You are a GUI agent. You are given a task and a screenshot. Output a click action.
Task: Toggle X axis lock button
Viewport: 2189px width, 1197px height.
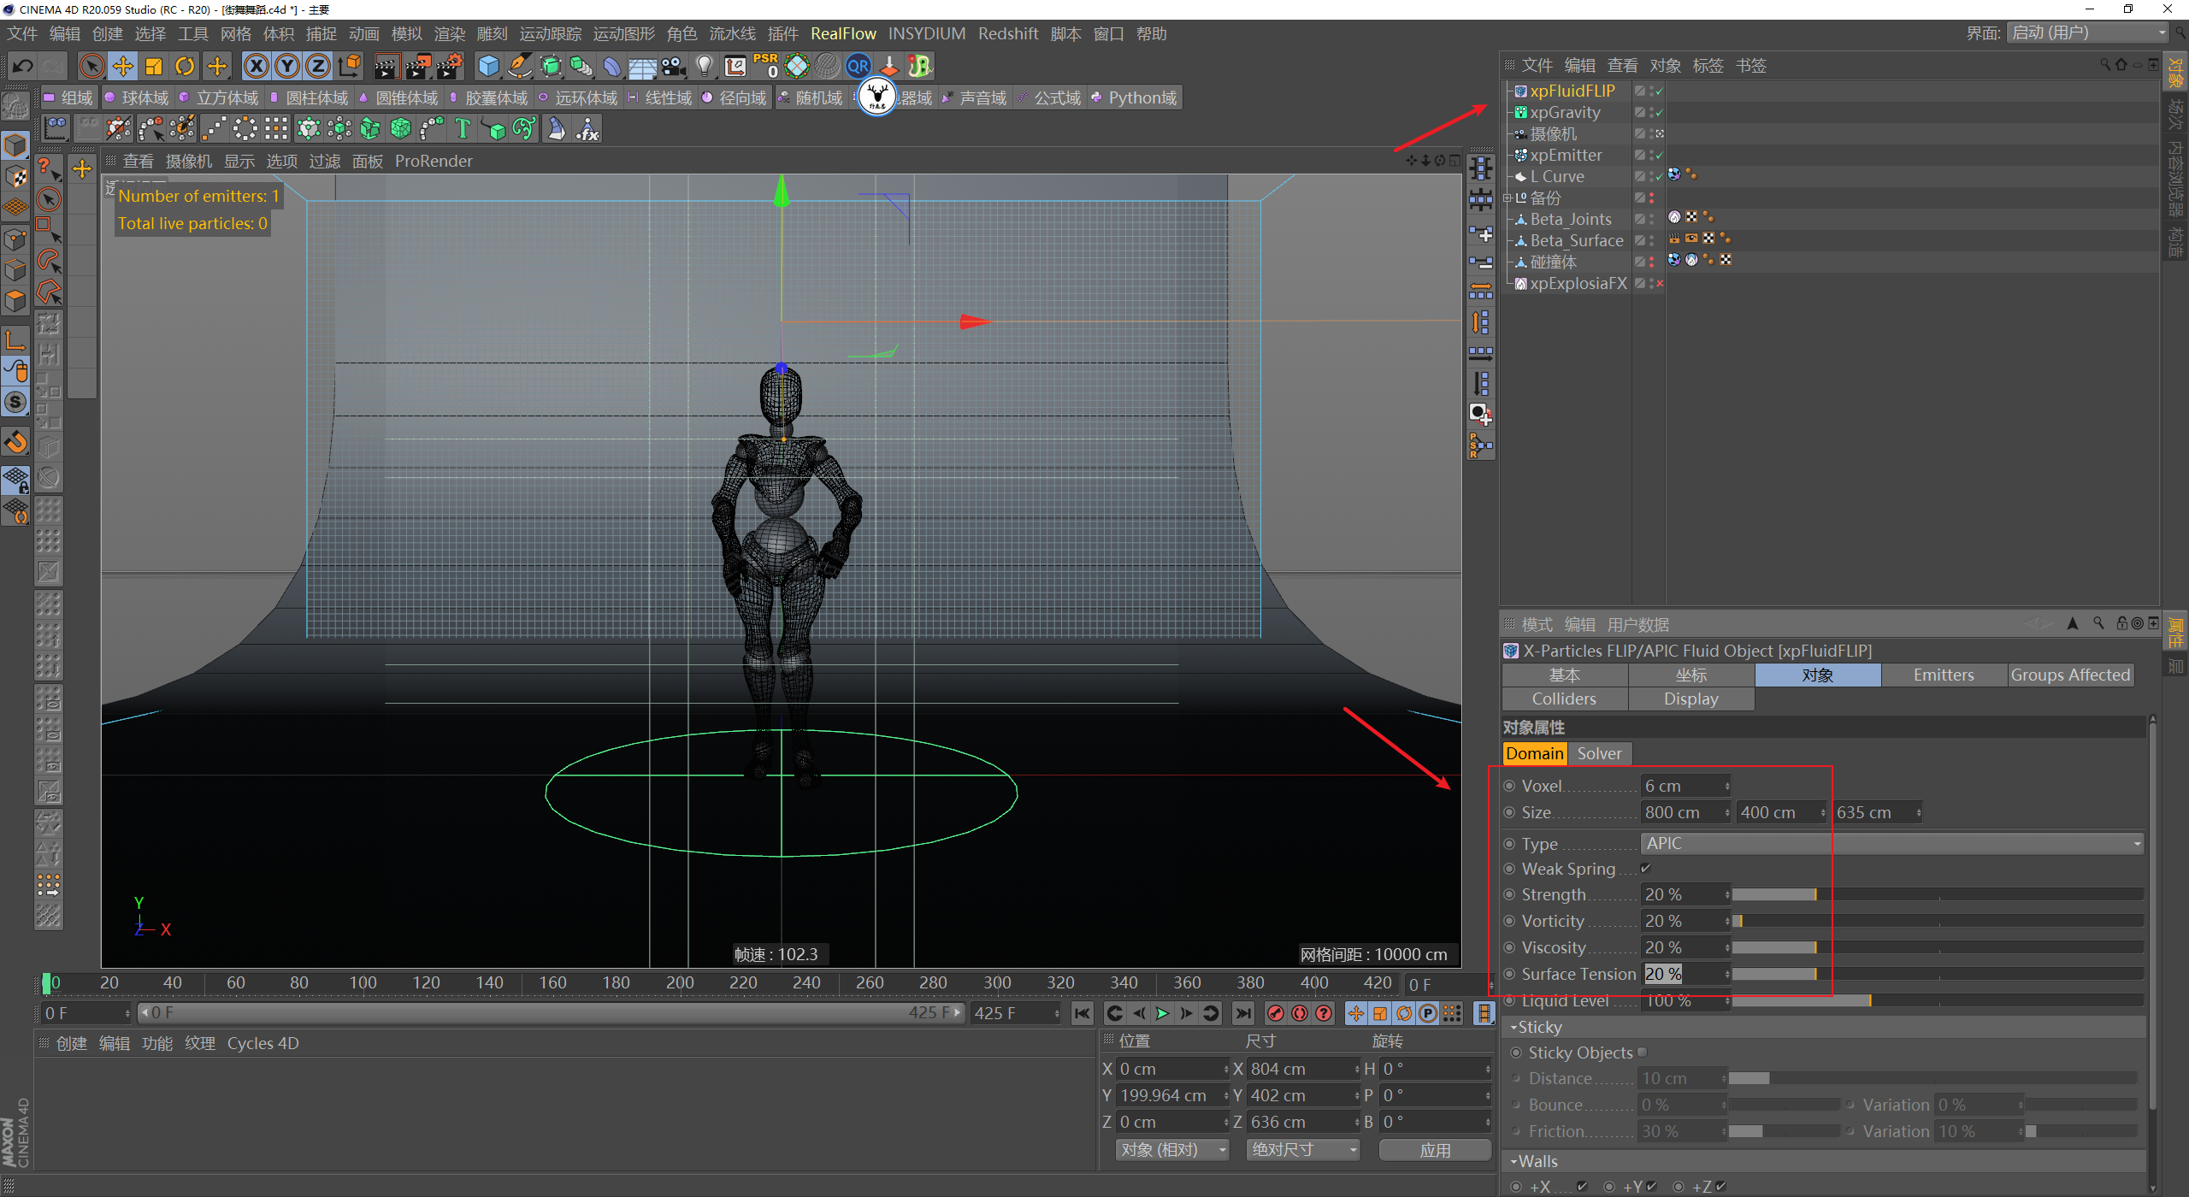coord(257,66)
